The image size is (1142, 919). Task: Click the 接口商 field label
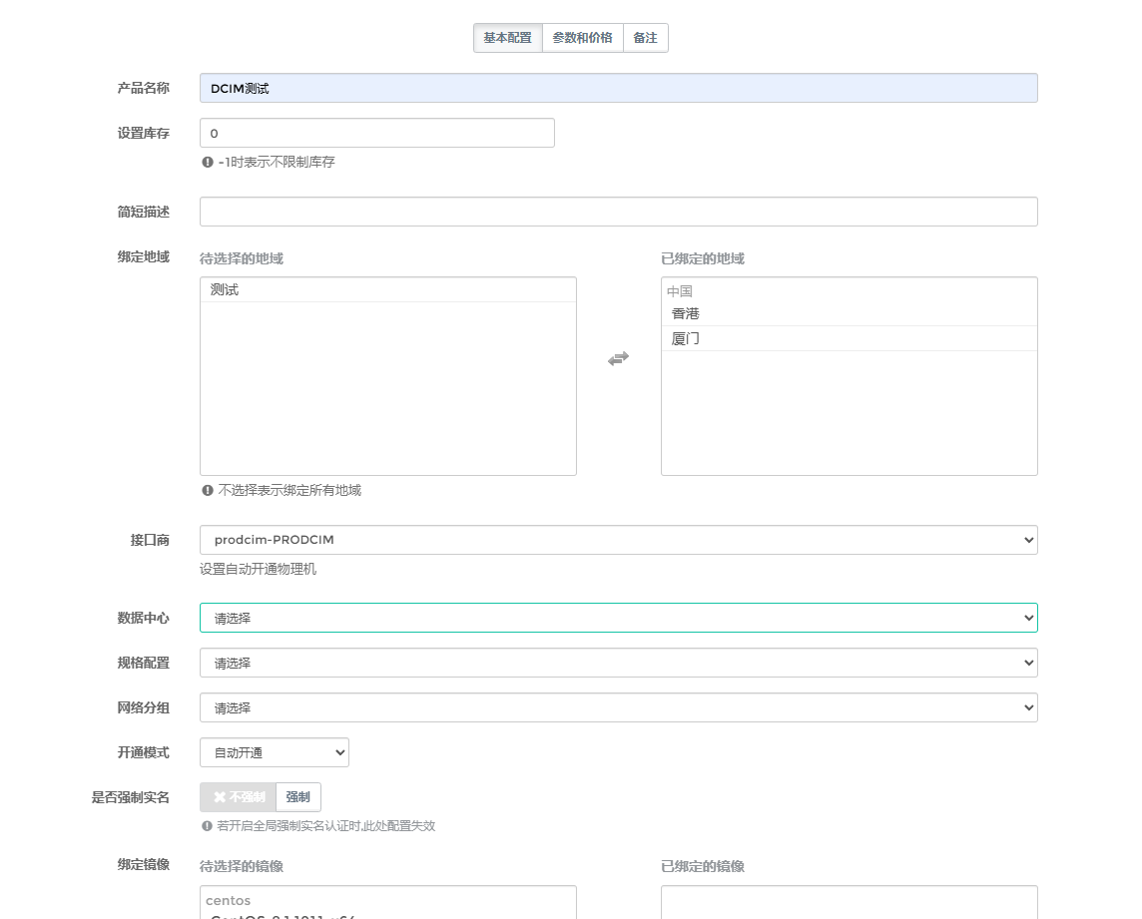[x=150, y=541]
